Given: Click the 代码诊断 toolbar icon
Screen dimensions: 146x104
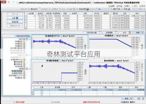Looking at the screenshot, I should tap(39, 9).
